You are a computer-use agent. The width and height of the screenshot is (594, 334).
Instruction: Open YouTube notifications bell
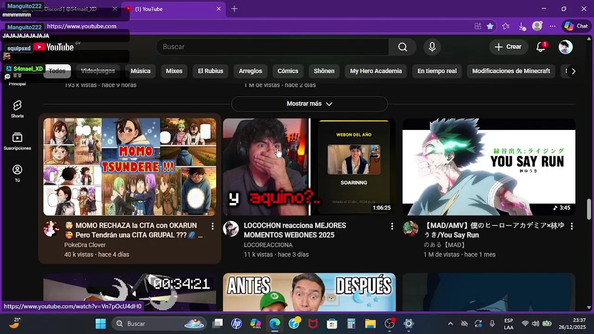541,47
